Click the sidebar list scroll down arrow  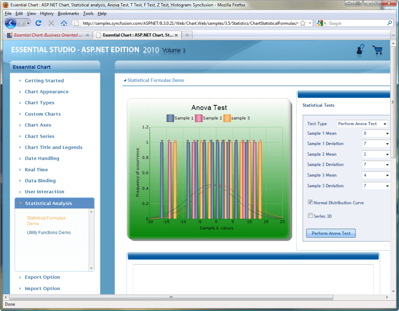coord(91,269)
